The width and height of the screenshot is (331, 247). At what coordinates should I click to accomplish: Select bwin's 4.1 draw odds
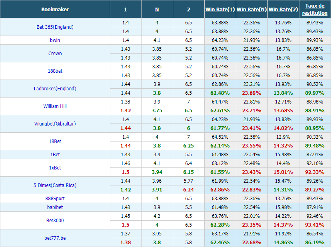(x=157, y=40)
